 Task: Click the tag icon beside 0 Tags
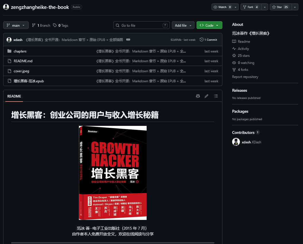coord(55,25)
